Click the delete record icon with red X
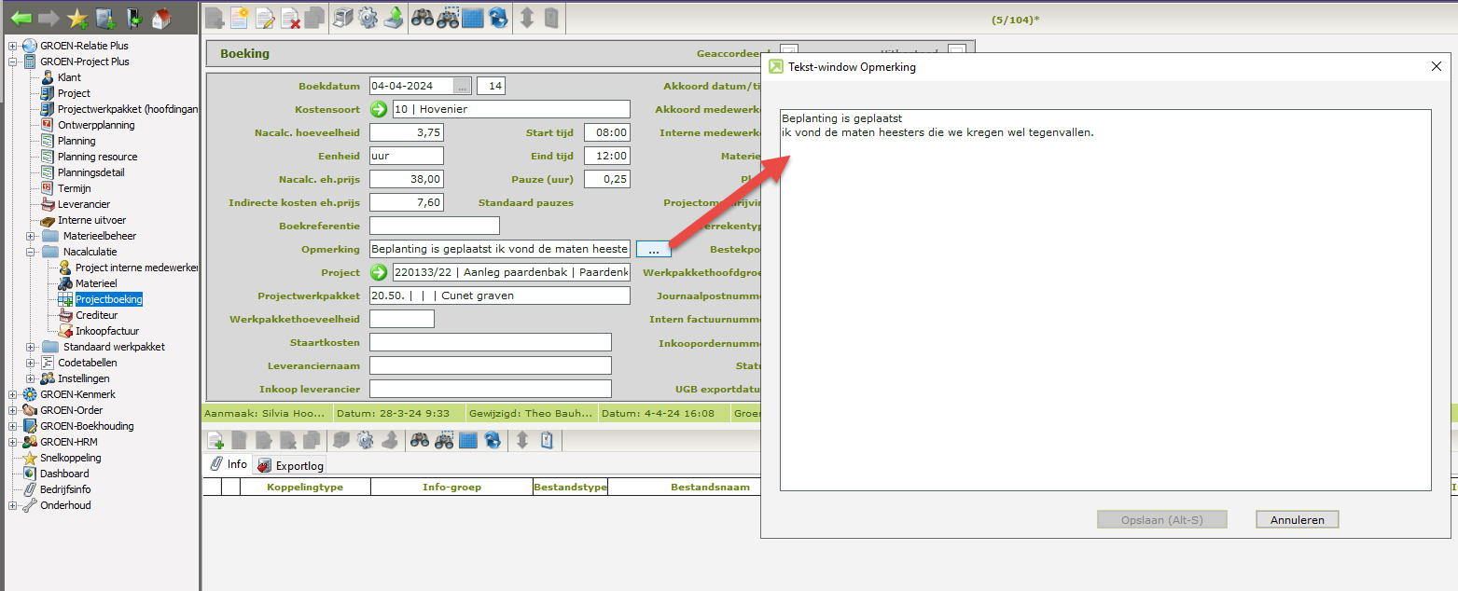This screenshot has height=591, width=1458. (x=290, y=18)
